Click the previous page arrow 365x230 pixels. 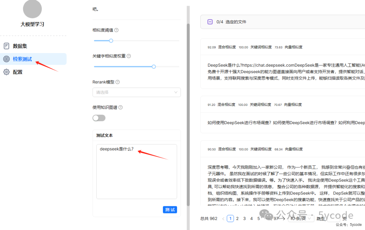coord(223,218)
